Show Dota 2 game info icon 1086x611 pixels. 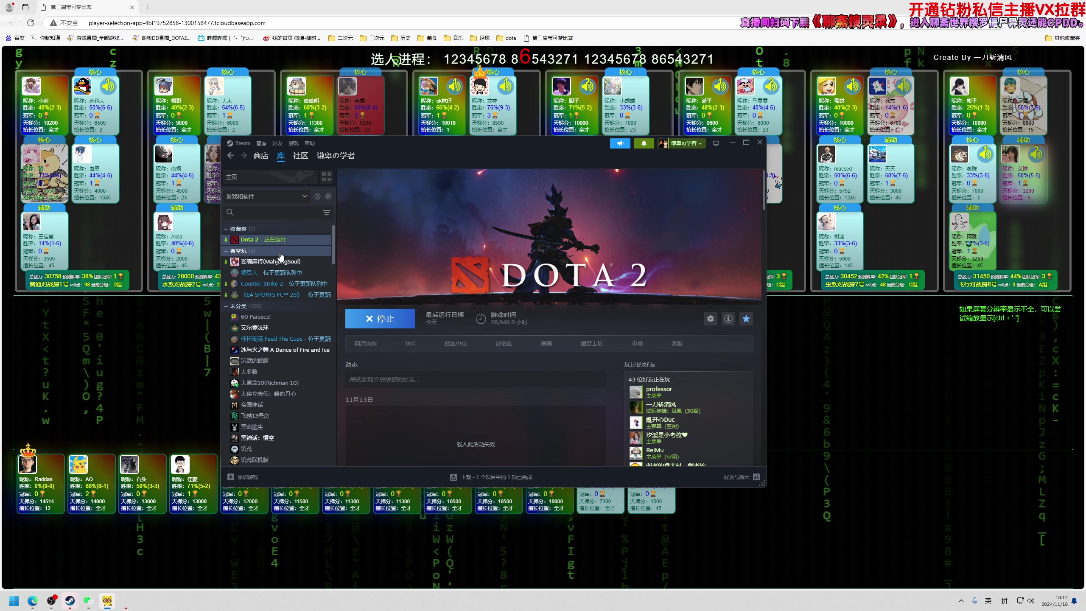pos(728,319)
